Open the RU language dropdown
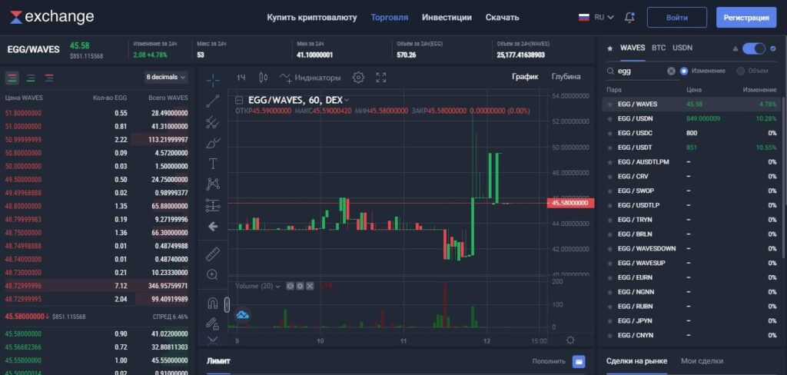 click(604, 17)
